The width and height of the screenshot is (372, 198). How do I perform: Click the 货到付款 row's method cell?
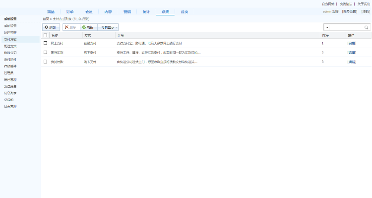pyautogui.click(x=90, y=62)
